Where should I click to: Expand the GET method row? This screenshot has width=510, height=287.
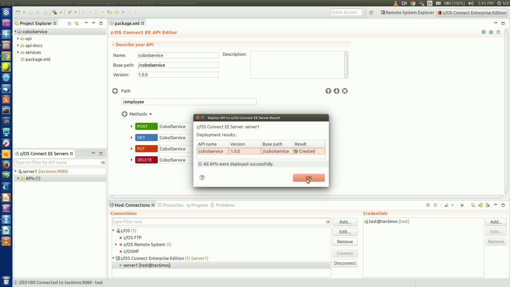pyautogui.click(x=131, y=138)
